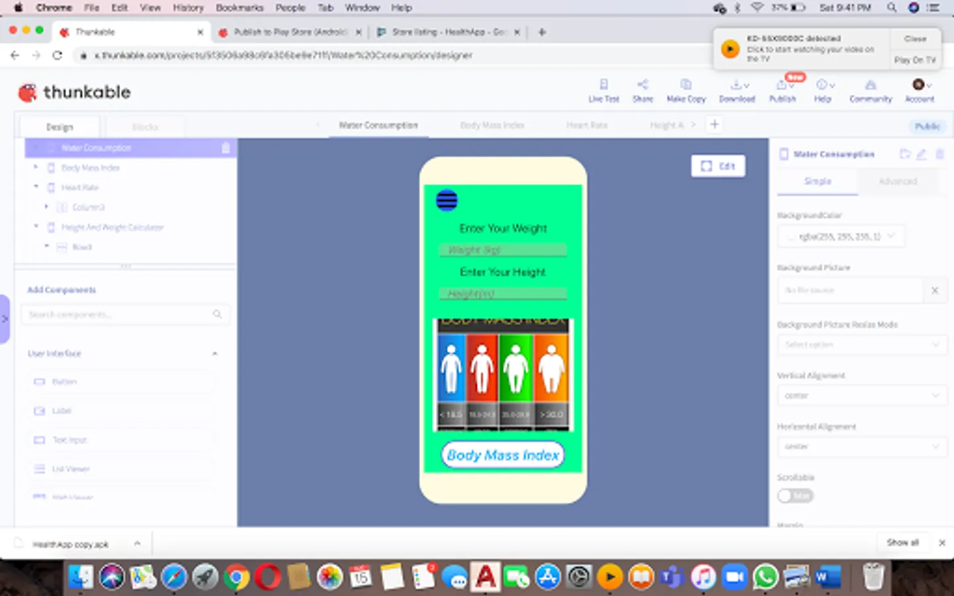Click Play On TV in notification
The image size is (954, 596).
(x=915, y=60)
